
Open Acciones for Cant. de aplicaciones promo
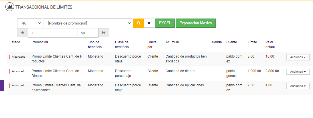pyautogui.click(x=298, y=86)
